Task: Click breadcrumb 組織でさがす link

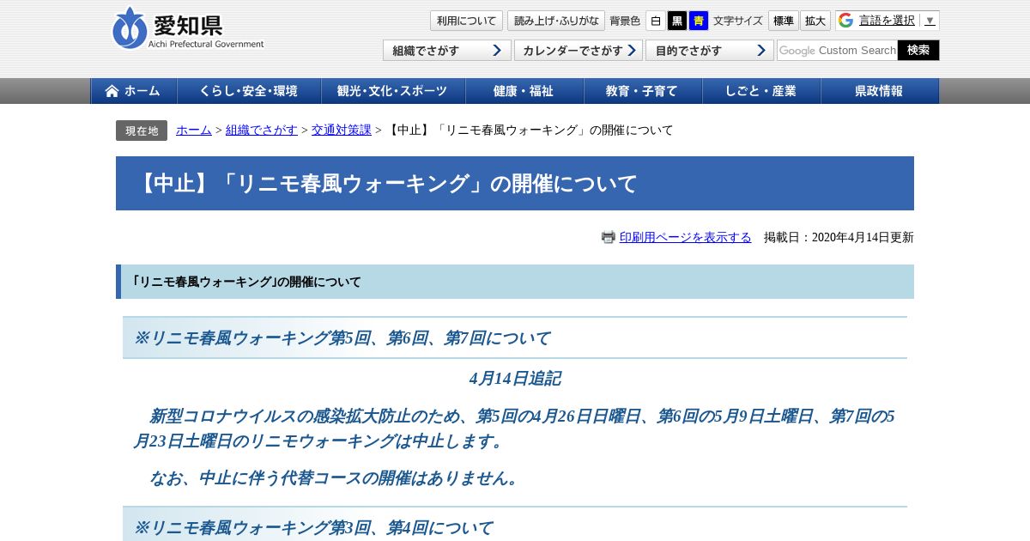Action: 262,130
